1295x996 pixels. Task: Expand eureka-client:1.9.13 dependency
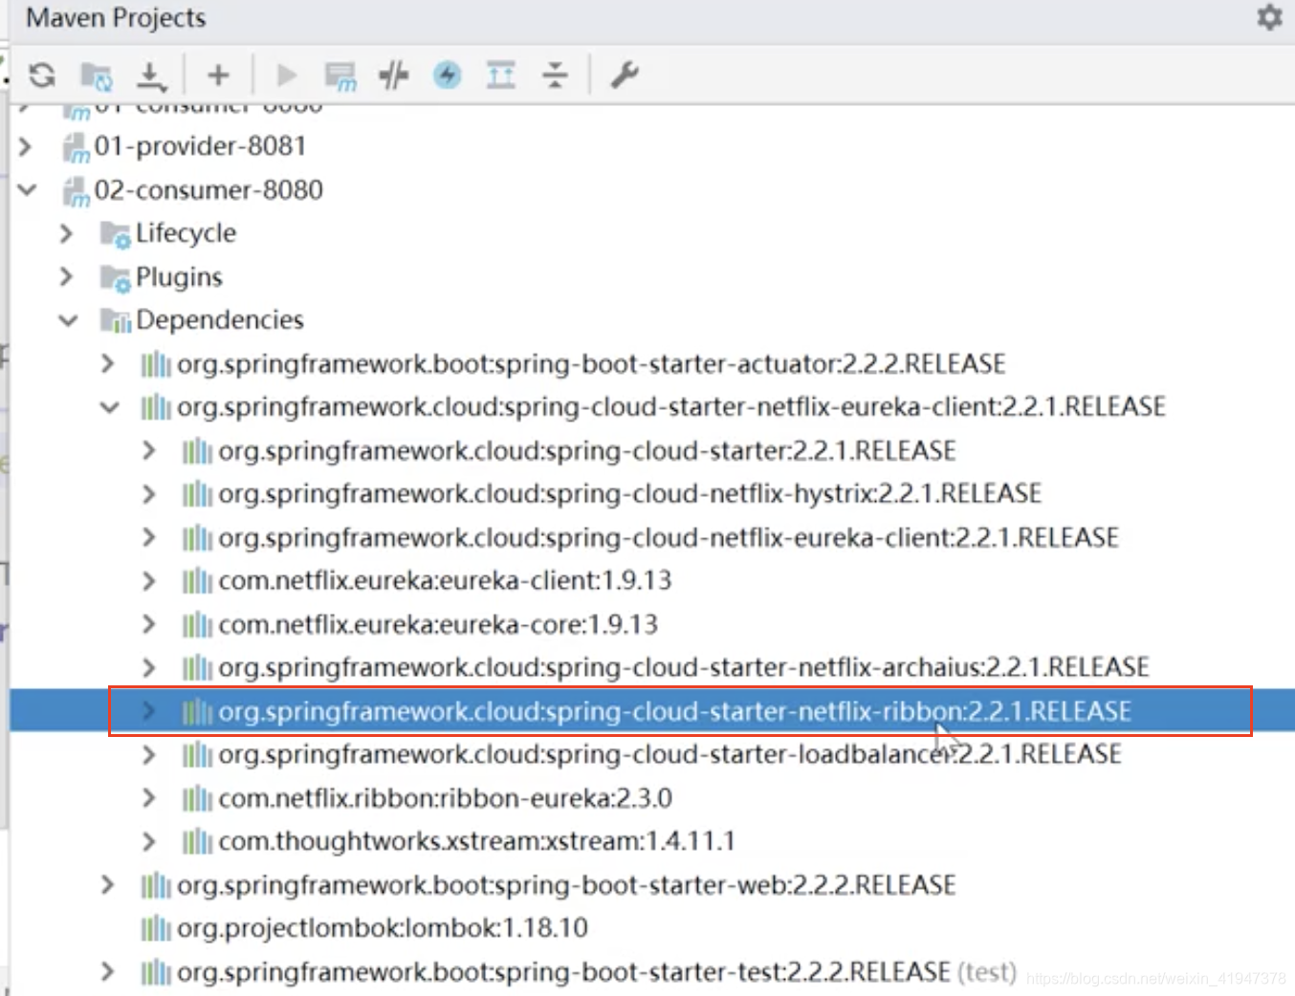(148, 580)
